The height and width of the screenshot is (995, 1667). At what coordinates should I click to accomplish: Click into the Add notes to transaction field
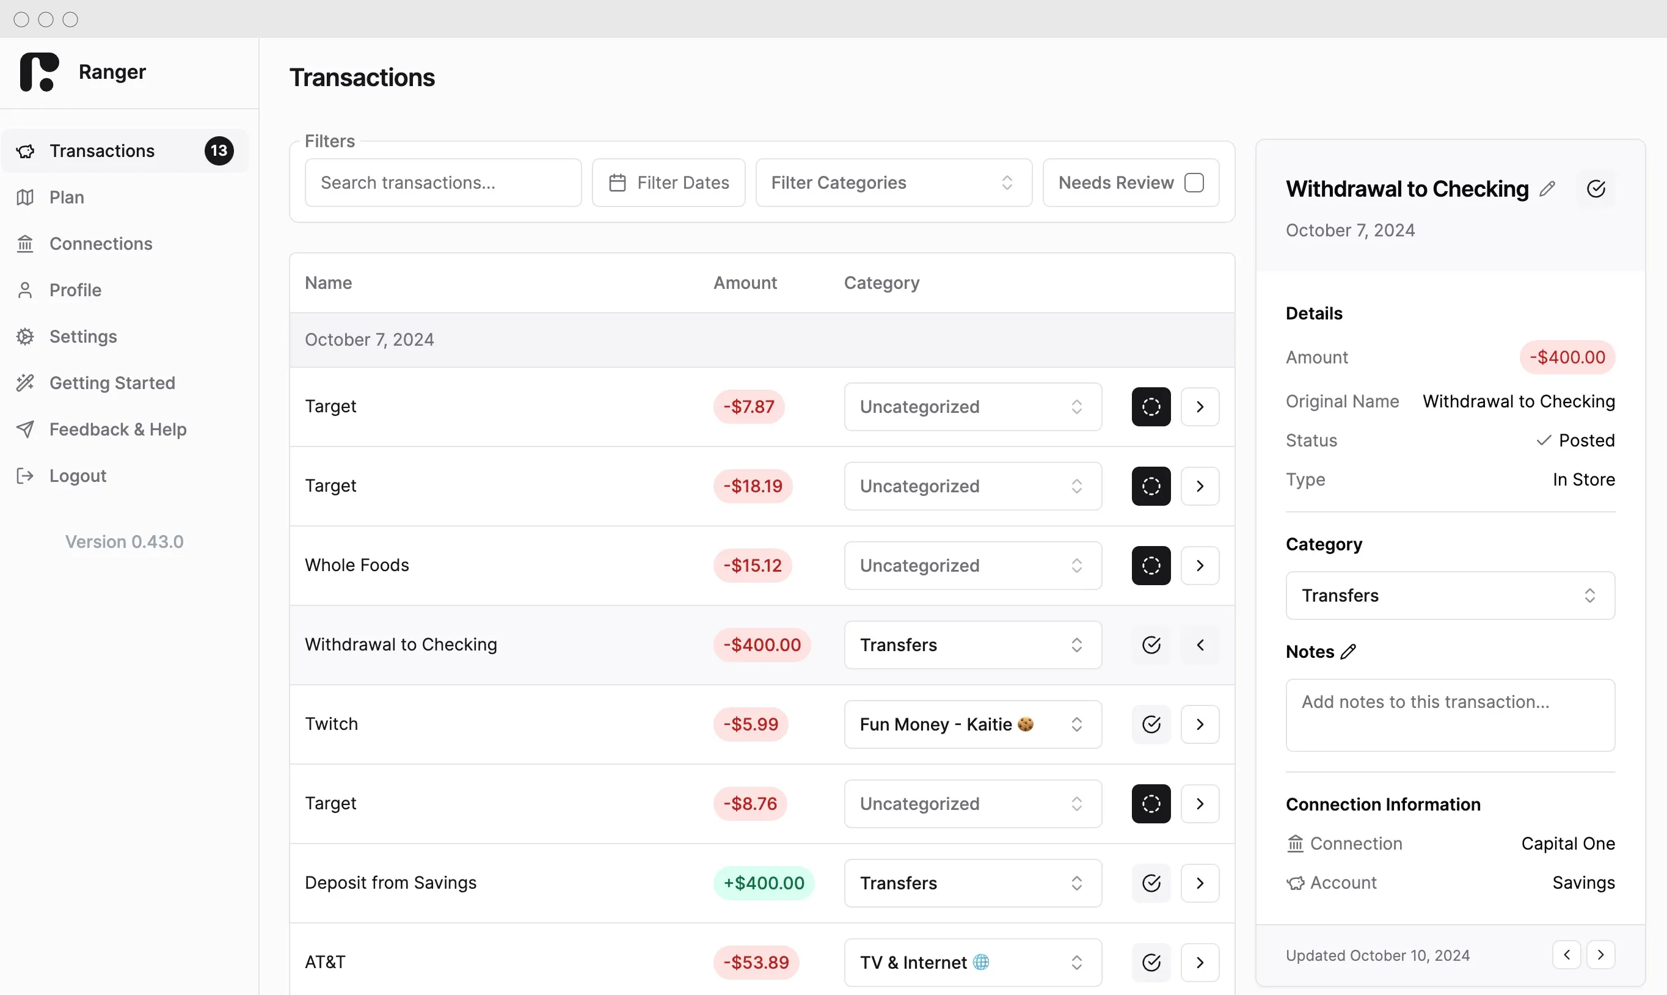pyautogui.click(x=1450, y=701)
